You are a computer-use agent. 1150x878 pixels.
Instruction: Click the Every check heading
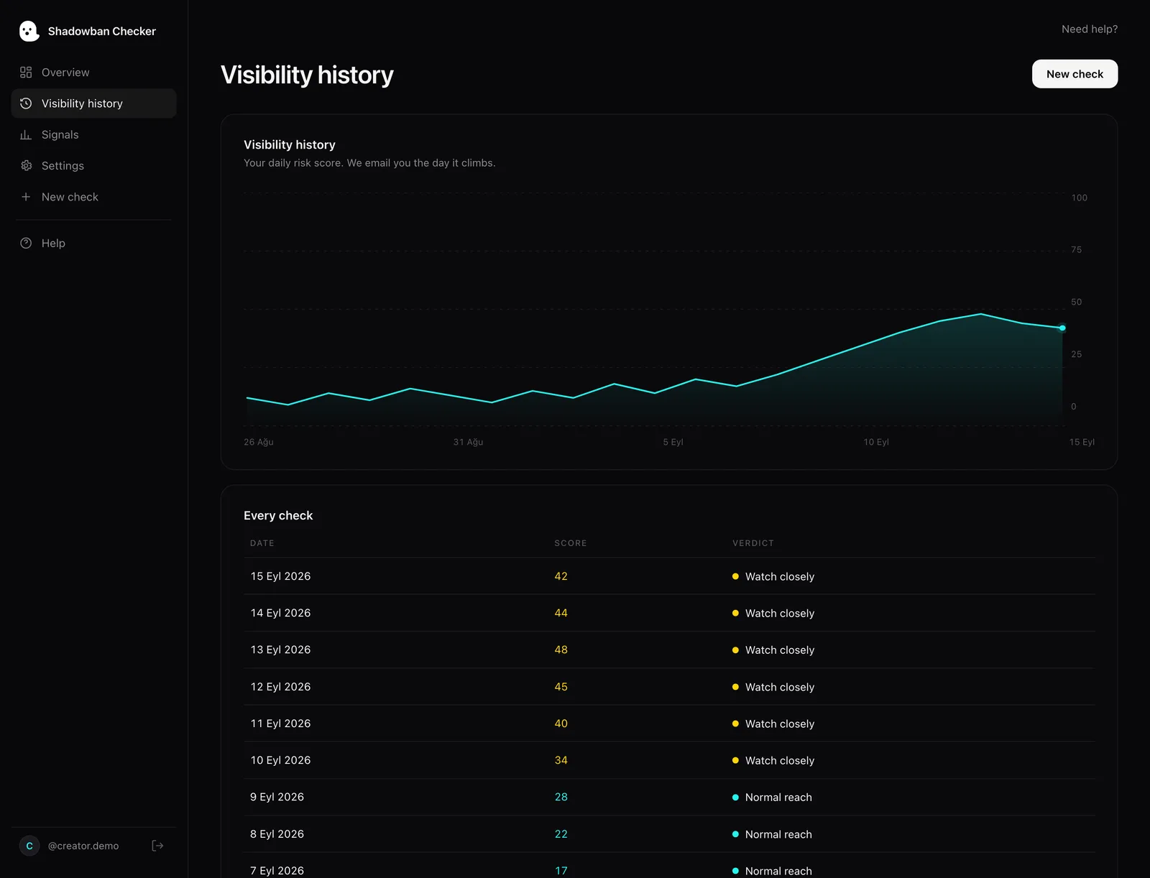click(278, 516)
